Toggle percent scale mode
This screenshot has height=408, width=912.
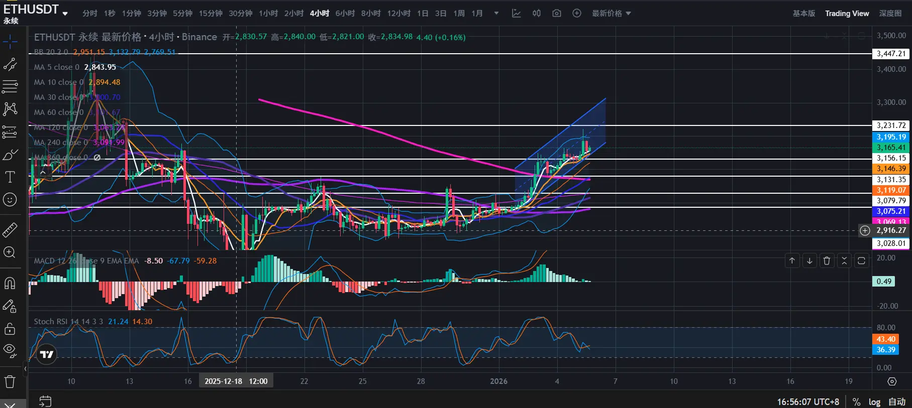tap(857, 402)
